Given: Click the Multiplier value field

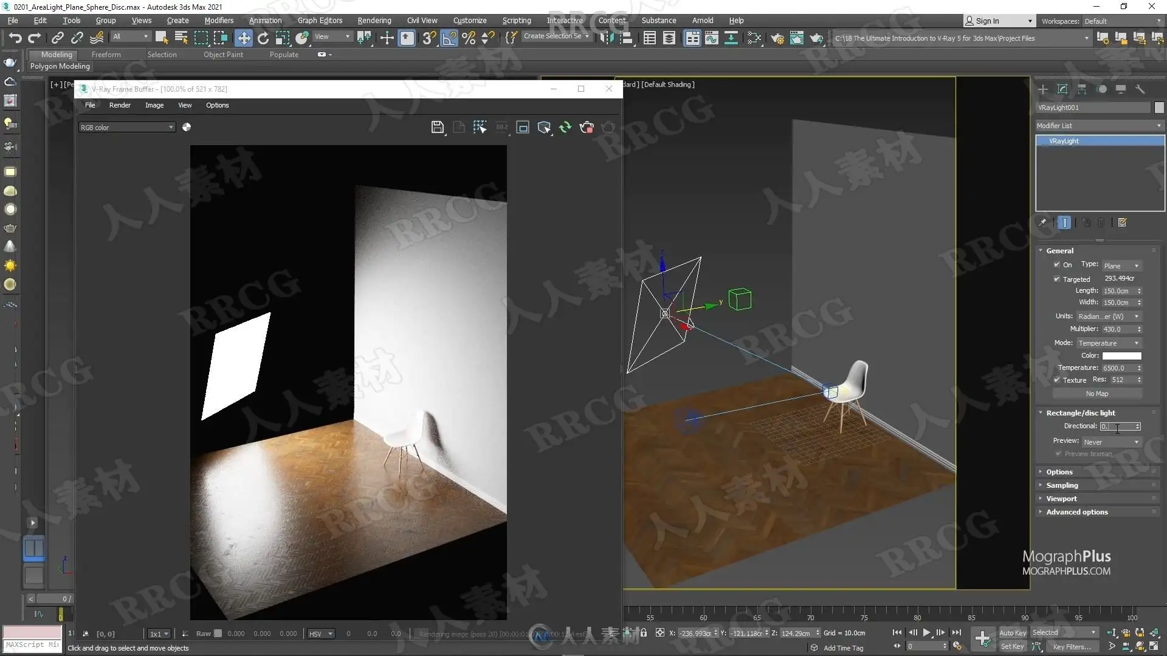Looking at the screenshot, I should [x=1118, y=329].
